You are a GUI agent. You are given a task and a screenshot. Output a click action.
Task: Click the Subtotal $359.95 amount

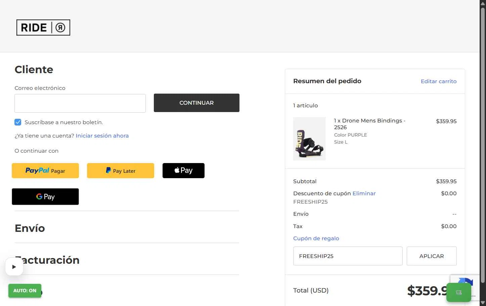[x=446, y=181]
